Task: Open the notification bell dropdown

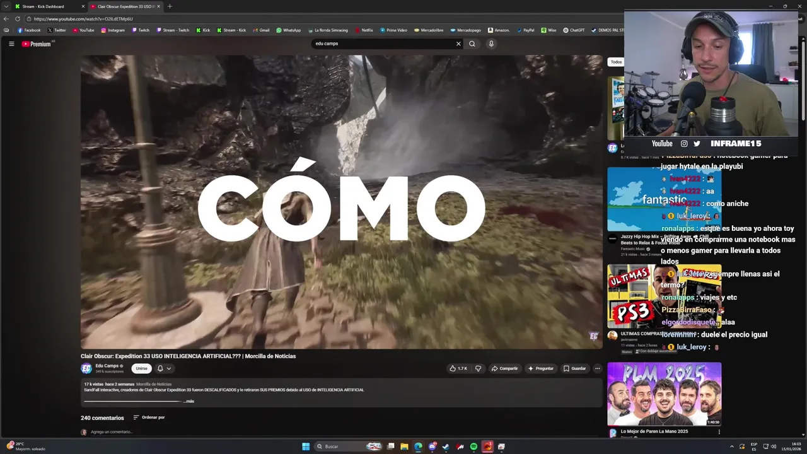Action: 164,368
